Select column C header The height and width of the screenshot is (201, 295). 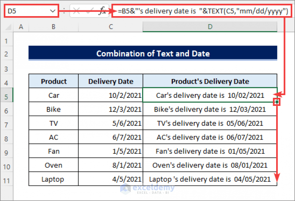coord(111,27)
